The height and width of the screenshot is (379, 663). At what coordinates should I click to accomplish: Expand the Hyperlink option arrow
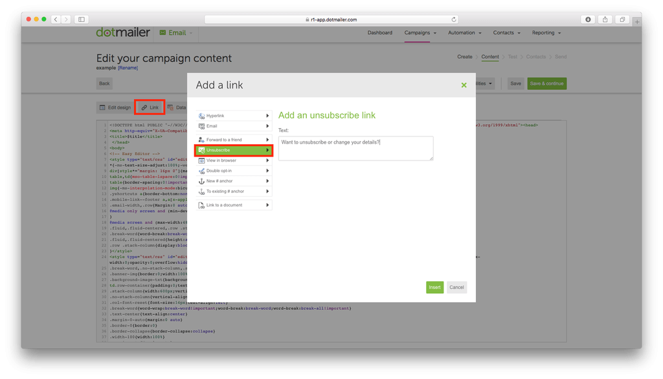pos(267,116)
